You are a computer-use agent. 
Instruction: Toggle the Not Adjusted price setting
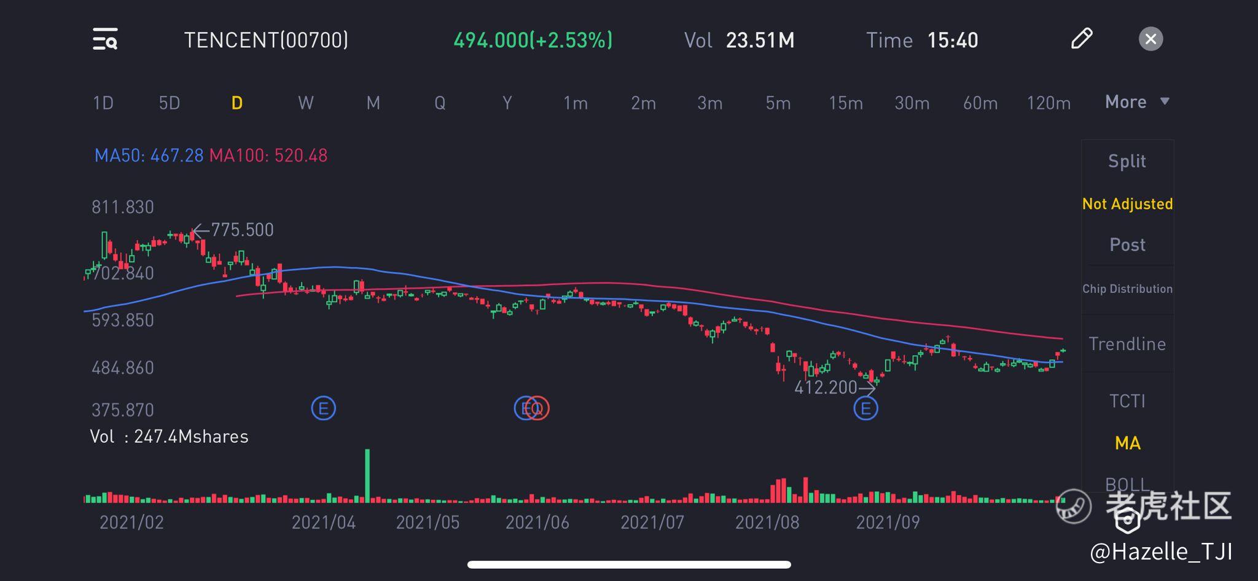tap(1128, 204)
